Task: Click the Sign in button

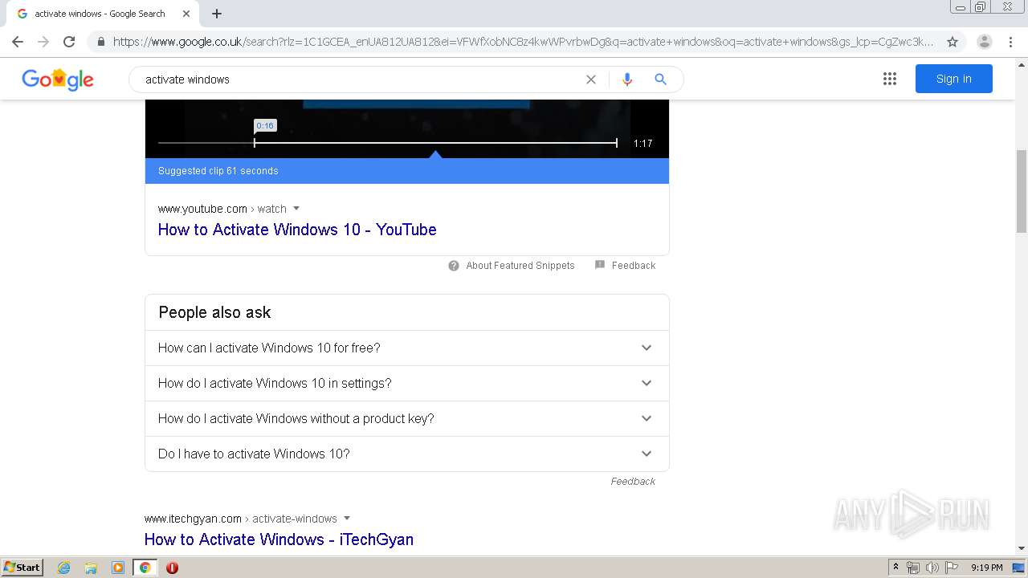Action: [953, 79]
